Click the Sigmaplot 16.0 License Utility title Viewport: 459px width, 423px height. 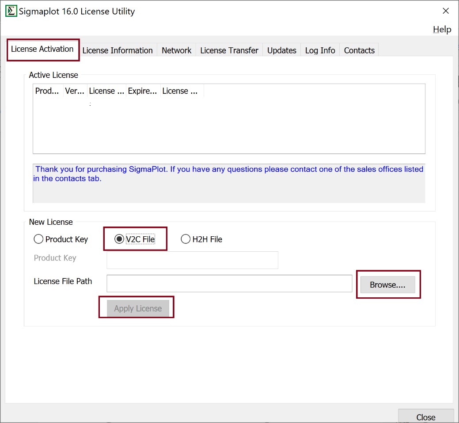click(77, 12)
